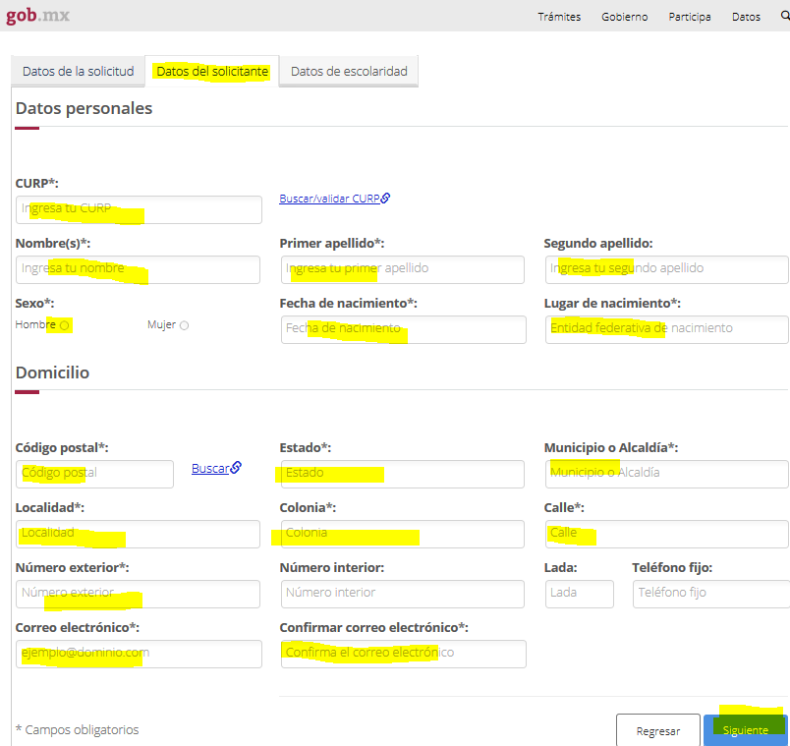
Task: Click the Estado field
Action: click(x=403, y=474)
